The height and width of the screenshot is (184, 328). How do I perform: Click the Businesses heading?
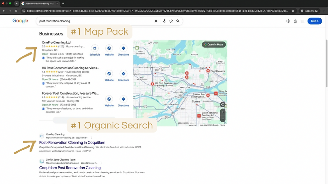click(x=51, y=34)
